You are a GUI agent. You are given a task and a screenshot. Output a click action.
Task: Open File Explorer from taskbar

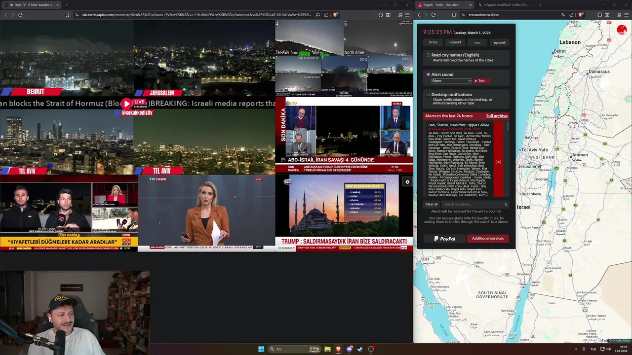(x=327, y=349)
